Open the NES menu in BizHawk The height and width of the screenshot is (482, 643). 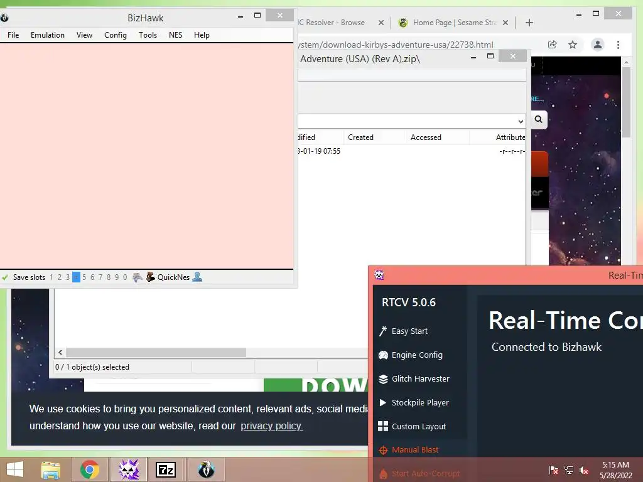pyautogui.click(x=176, y=35)
